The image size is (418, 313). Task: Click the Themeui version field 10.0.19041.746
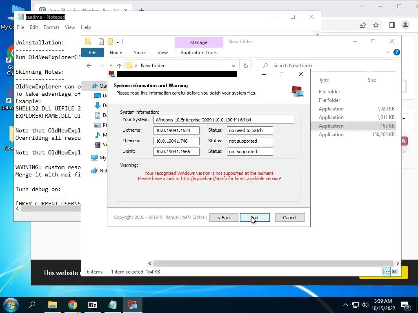pyautogui.click(x=176, y=141)
